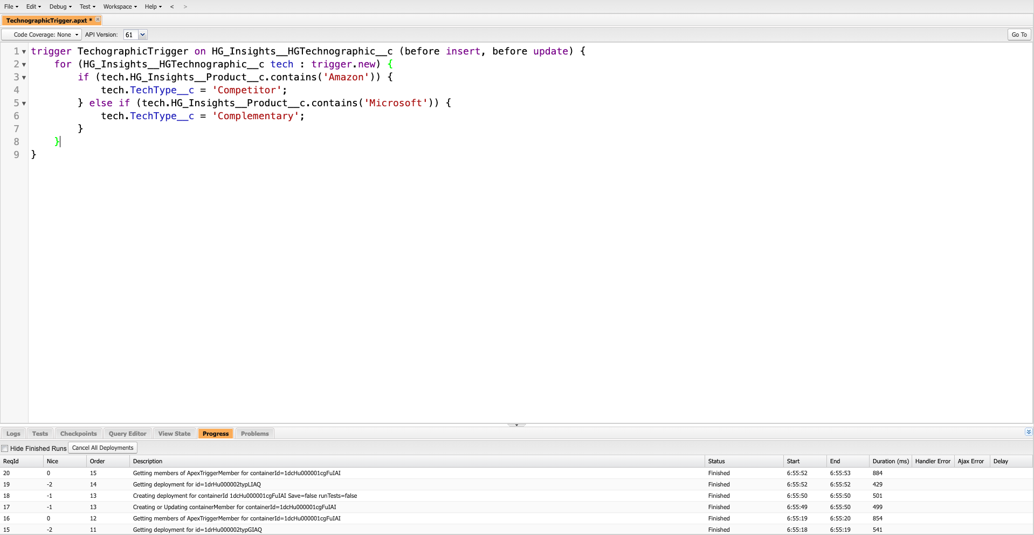Sort by Delay column header
The height and width of the screenshot is (535, 1034).
click(1011, 461)
